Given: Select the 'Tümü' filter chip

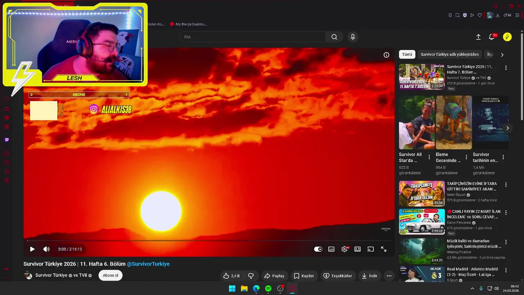Looking at the screenshot, I should [x=407, y=54].
